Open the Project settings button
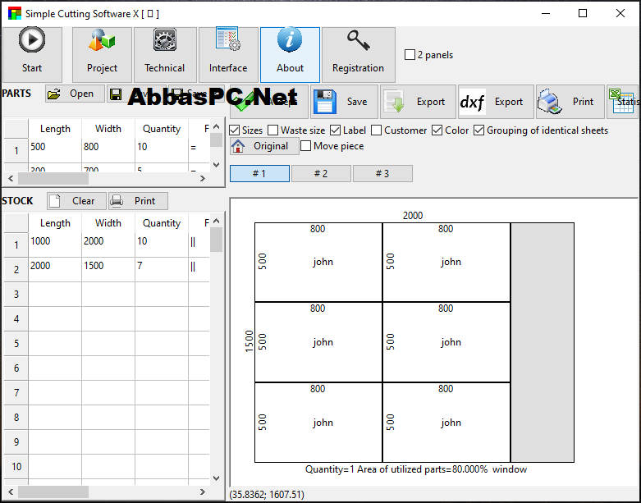Image resolution: width=641 pixels, height=503 pixels. [102, 54]
